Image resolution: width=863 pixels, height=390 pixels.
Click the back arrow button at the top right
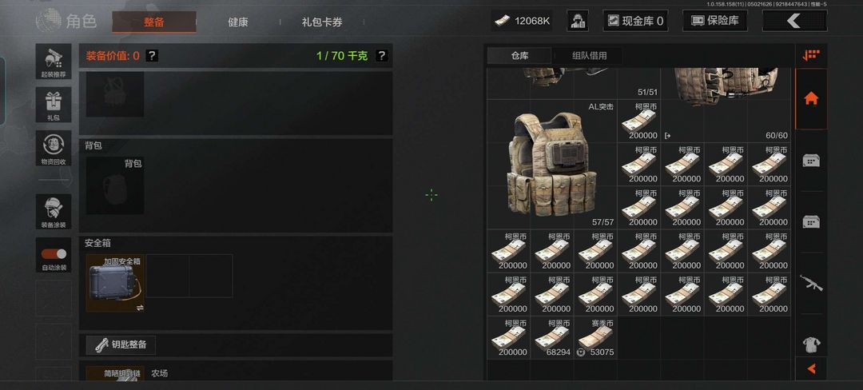pos(794,21)
